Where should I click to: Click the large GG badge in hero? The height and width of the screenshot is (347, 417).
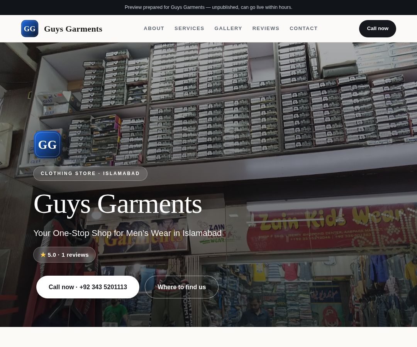pyautogui.click(x=47, y=145)
